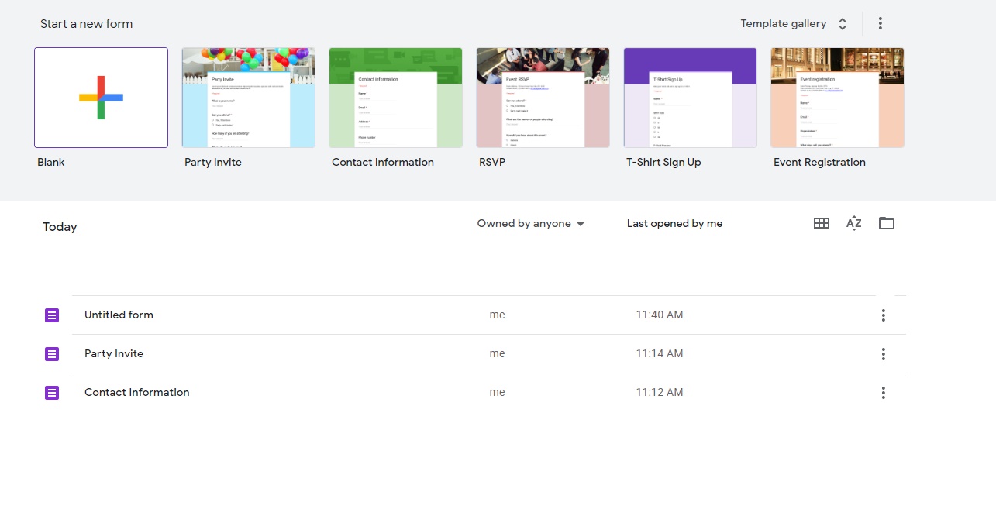The image size is (996, 509).
Task: Click the Today section heading
Action: [x=60, y=227]
